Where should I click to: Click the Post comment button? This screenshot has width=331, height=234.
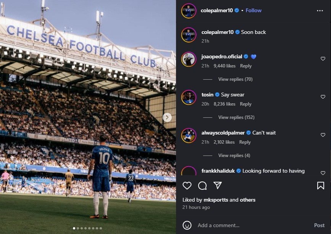319,225
